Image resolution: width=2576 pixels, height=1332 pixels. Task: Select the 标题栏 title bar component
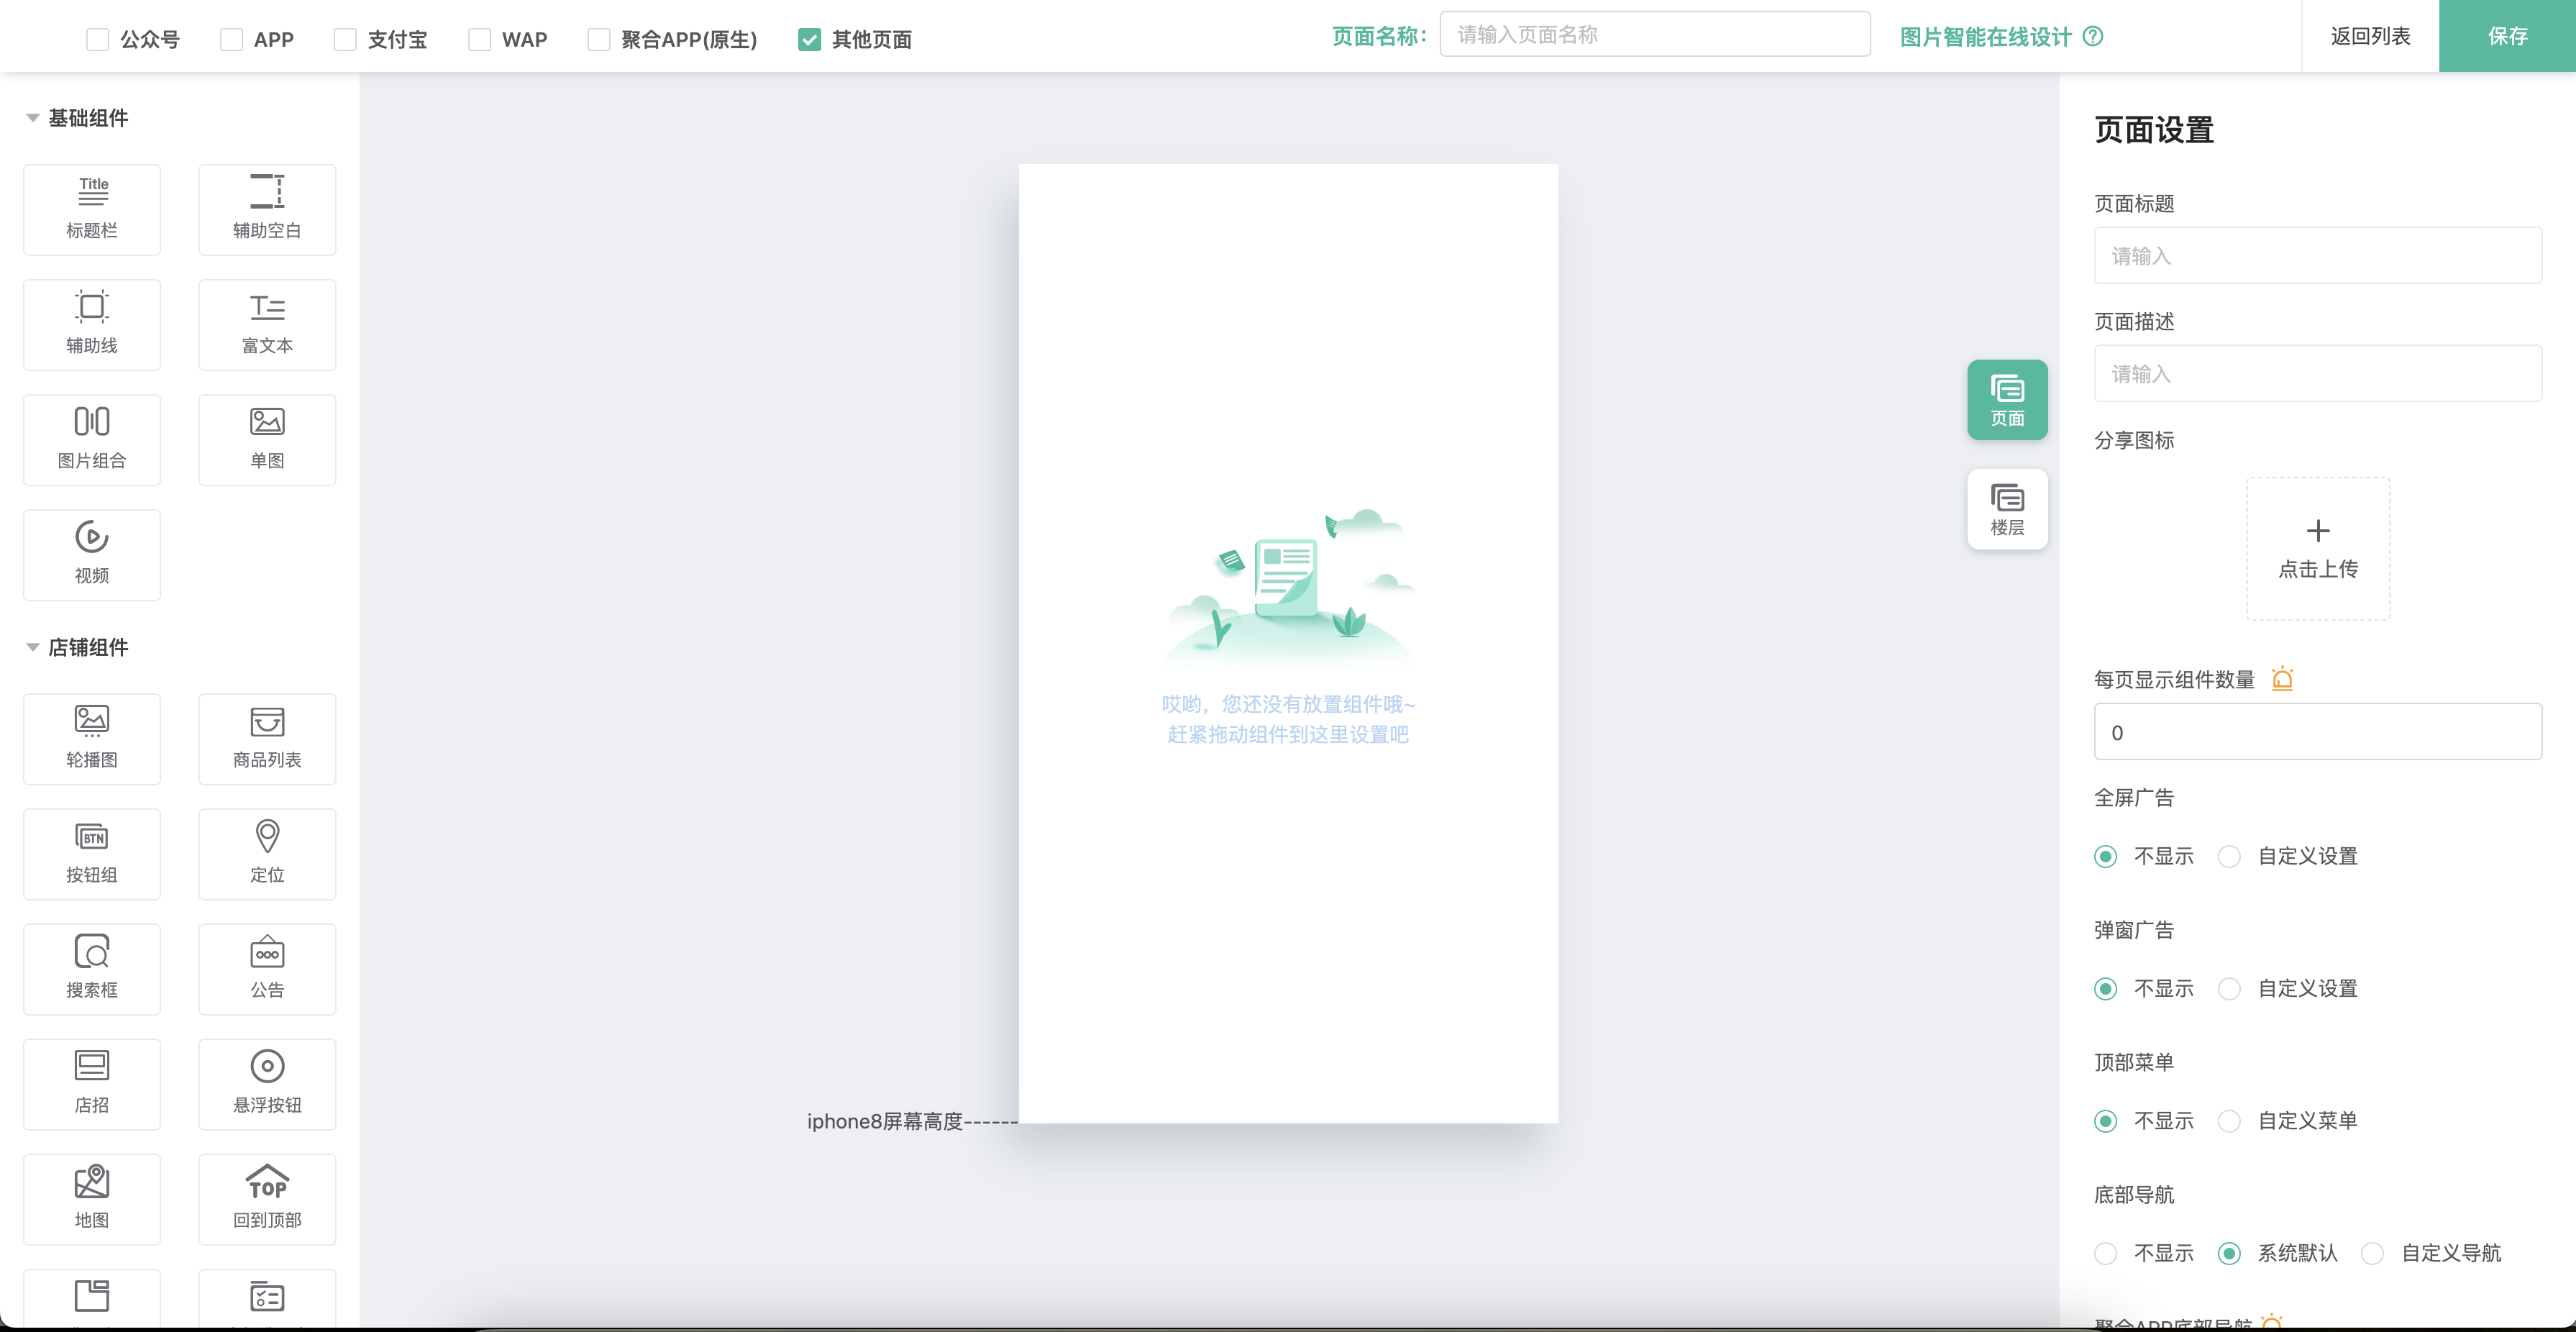[92, 209]
